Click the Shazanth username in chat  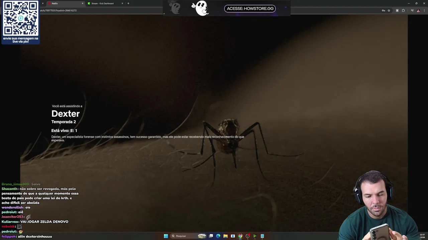9,189
